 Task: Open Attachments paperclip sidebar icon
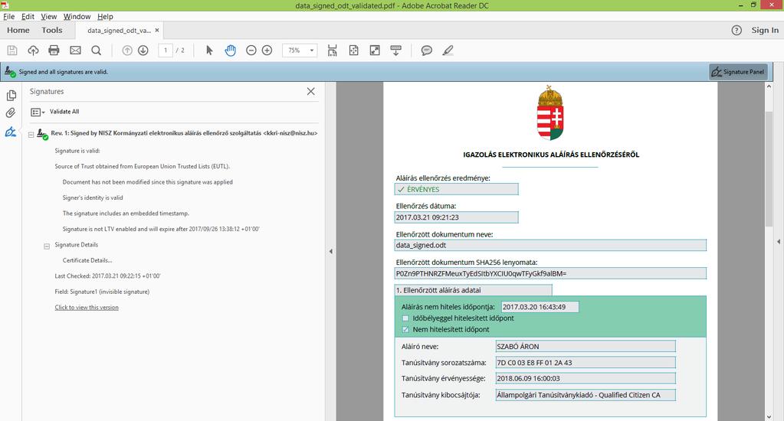[x=11, y=113]
